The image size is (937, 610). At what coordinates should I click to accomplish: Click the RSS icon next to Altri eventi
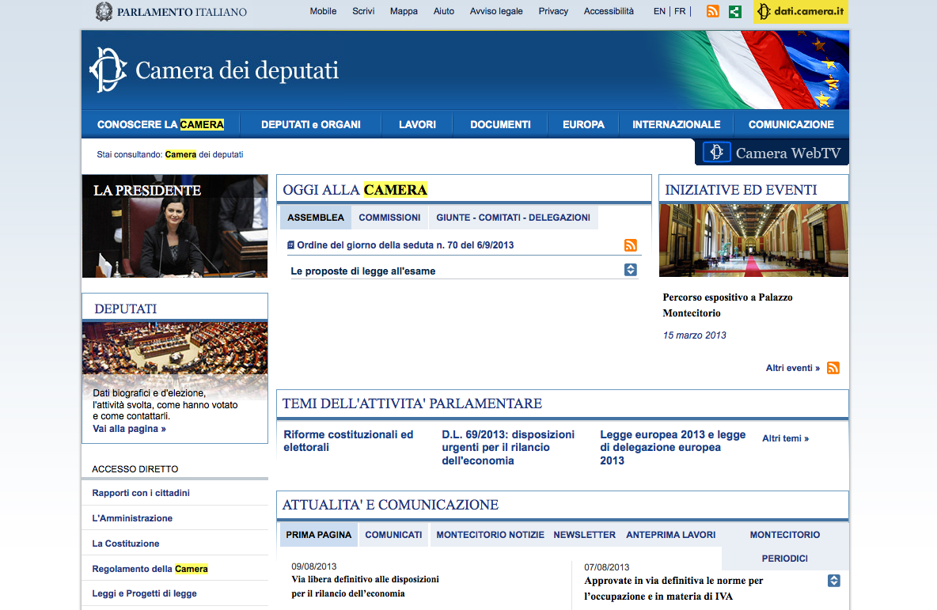[833, 368]
